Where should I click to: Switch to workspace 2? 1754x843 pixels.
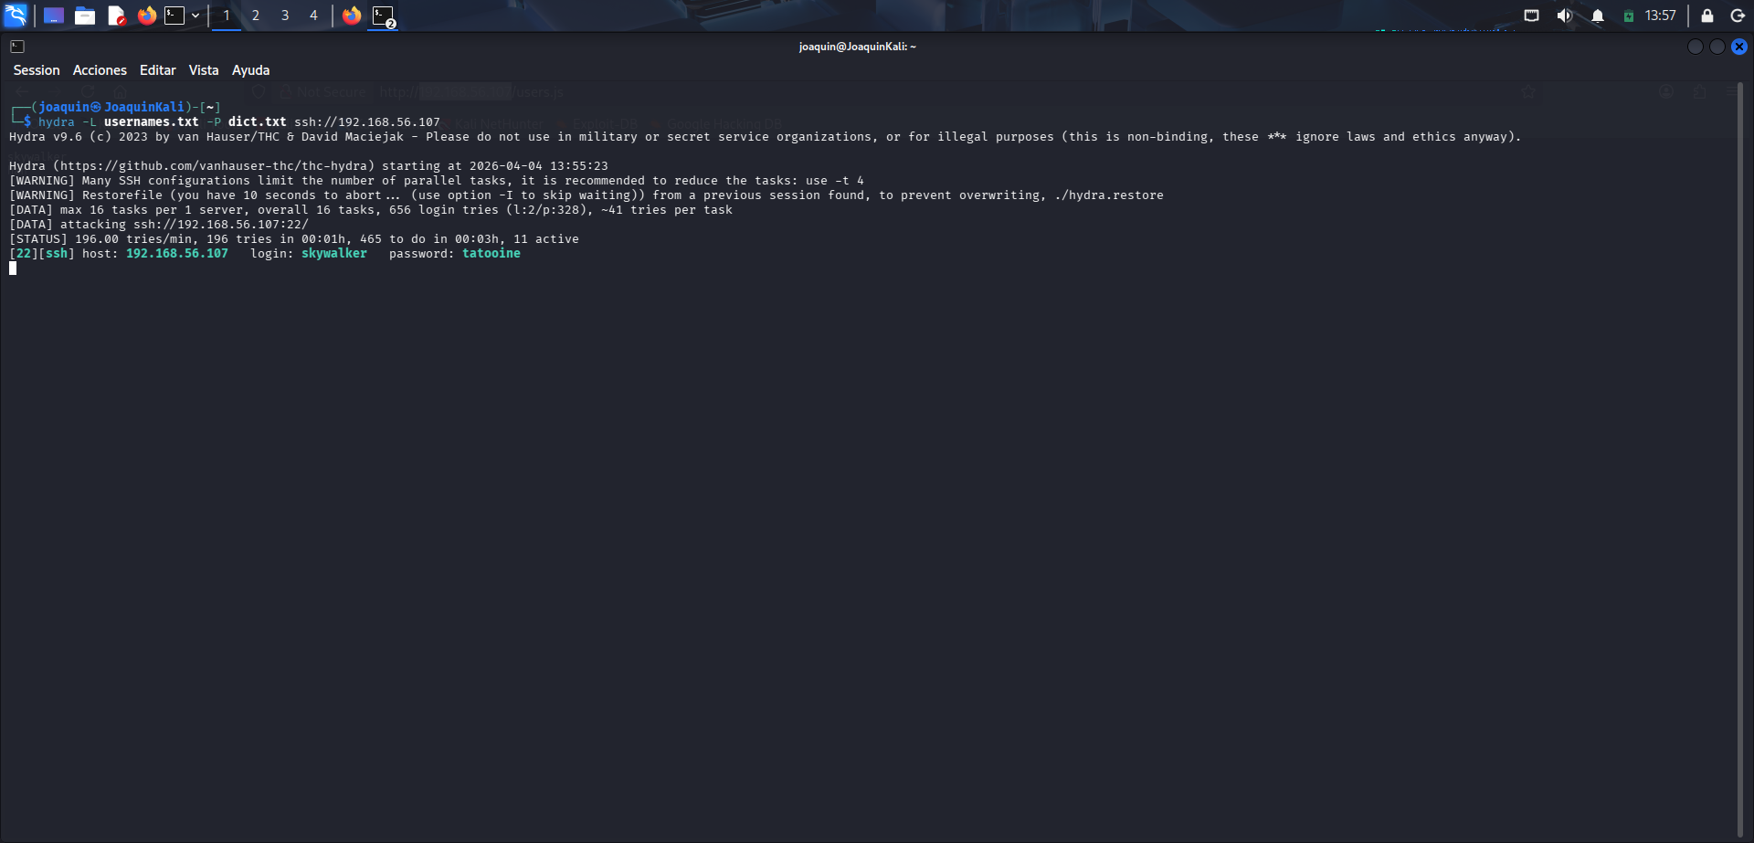click(255, 15)
